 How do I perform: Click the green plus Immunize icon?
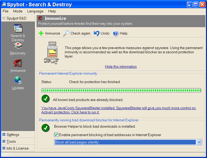coord(41,33)
